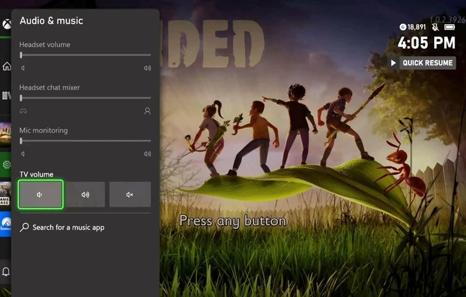Click the muted notifications bell status icon
Image resolution: width=466 pixels, height=297 pixels.
click(435, 27)
